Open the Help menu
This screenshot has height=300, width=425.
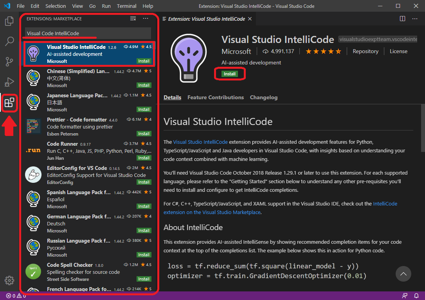[x=148, y=6]
